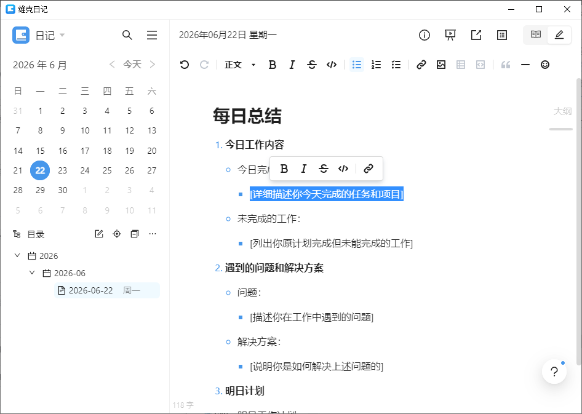Open the emoji picker
Image resolution: width=582 pixels, height=414 pixels.
pos(545,65)
